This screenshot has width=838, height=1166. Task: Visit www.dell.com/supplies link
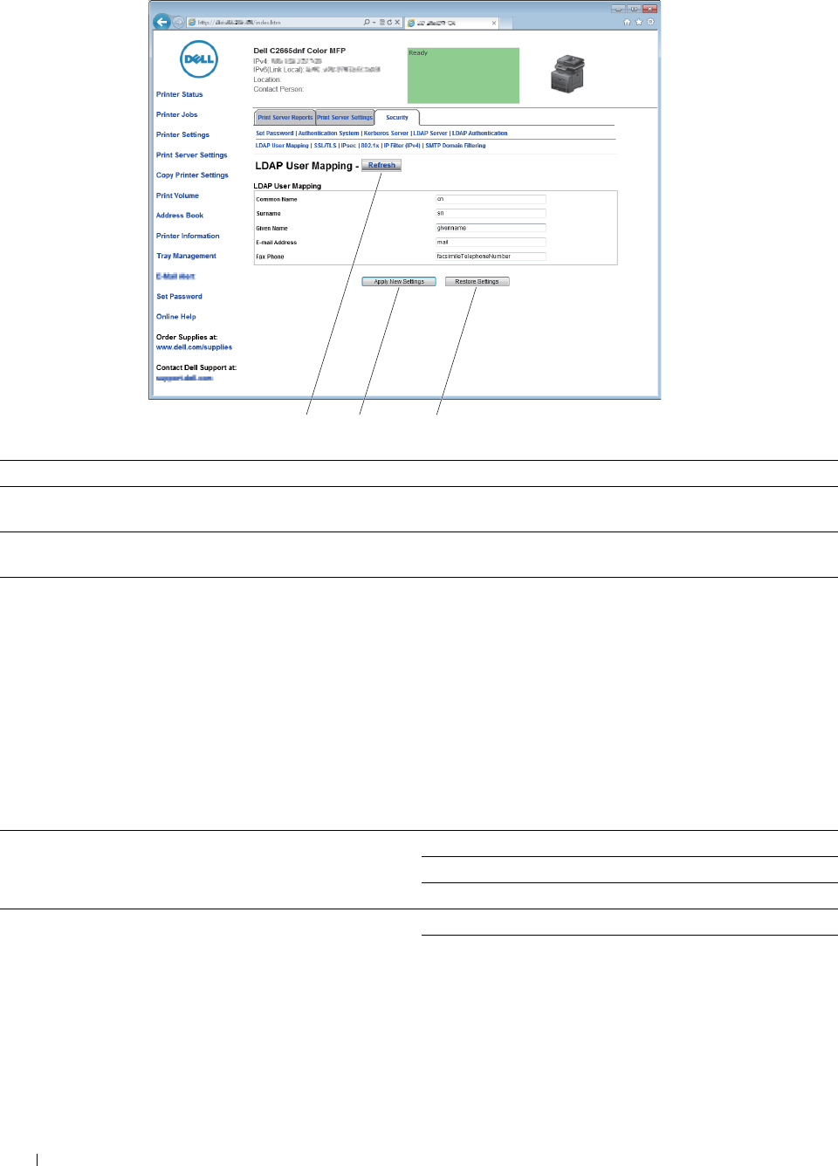click(194, 347)
